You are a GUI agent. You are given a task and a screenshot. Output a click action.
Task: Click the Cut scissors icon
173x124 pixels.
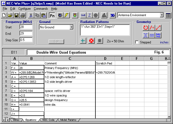pos(31,15)
